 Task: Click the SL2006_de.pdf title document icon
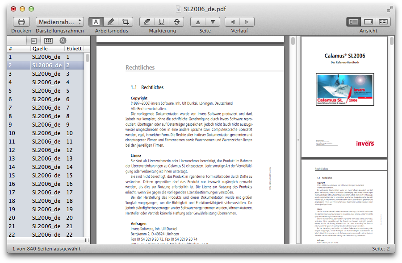point(178,9)
